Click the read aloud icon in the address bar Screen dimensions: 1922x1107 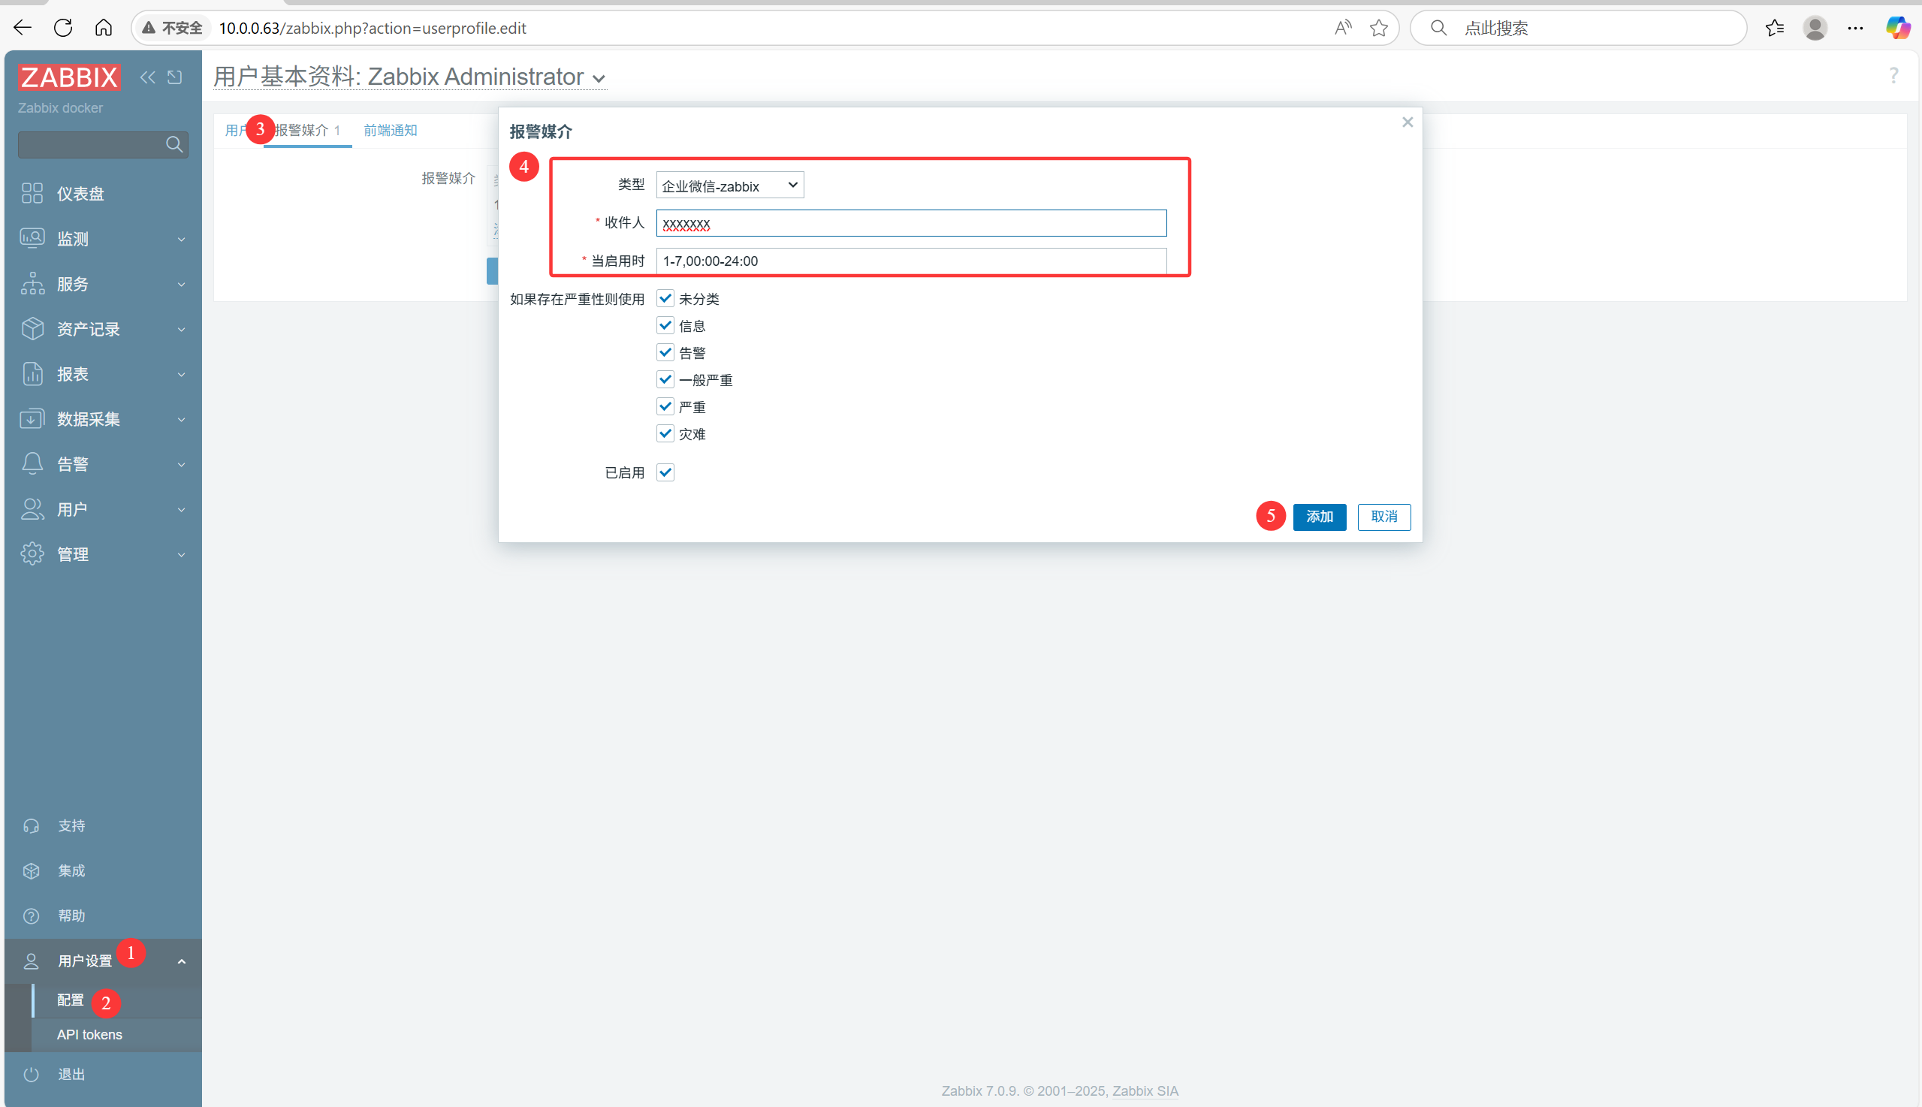point(1343,28)
